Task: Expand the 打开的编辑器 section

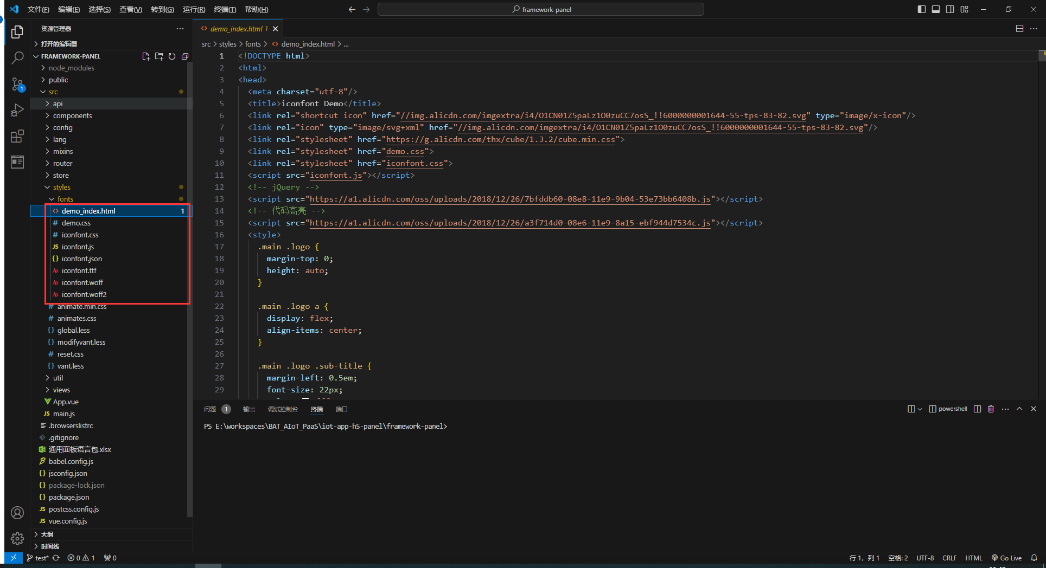Action: [112, 43]
